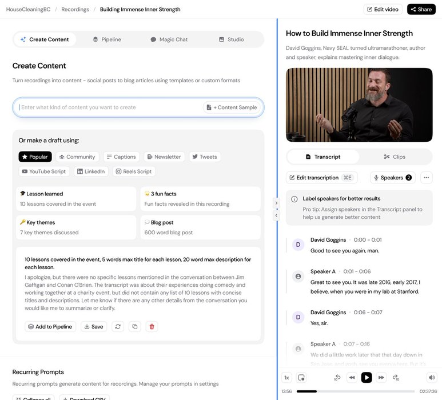Switch to the Clips tab

395,157
